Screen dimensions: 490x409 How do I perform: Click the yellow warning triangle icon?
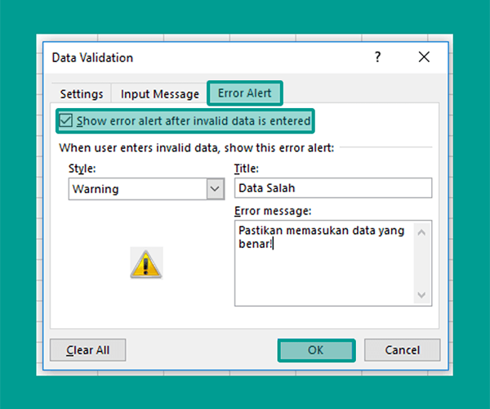[x=146, y=263]
